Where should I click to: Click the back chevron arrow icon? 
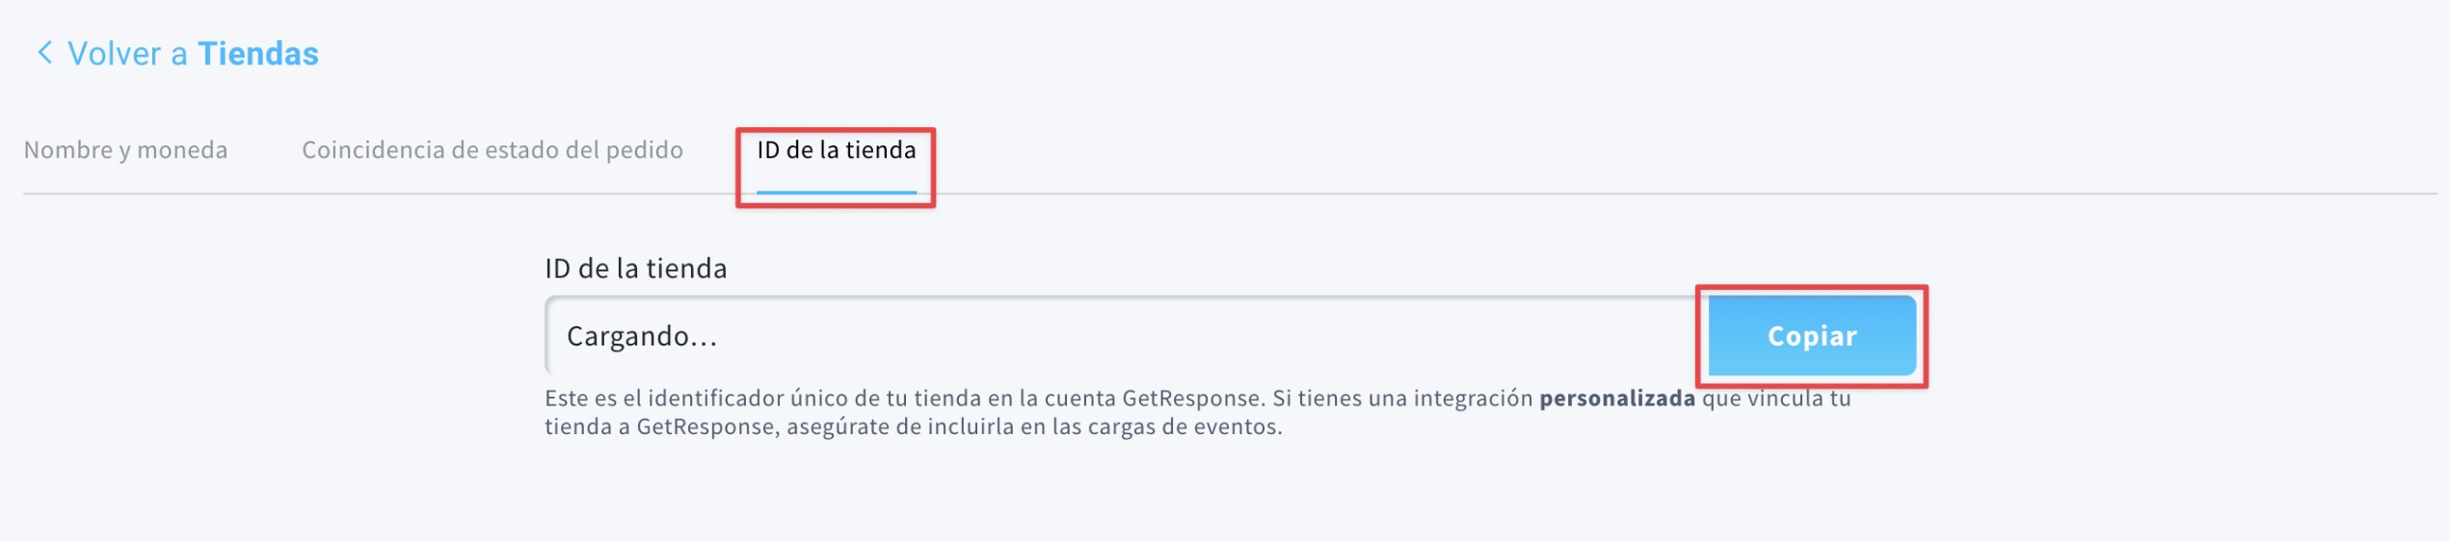tap(44, 52)
